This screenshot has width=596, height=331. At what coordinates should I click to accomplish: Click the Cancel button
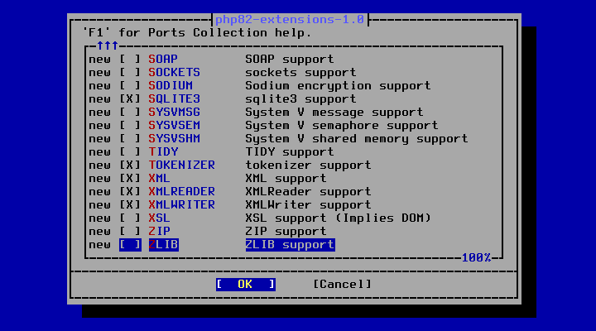pos(342,285)
